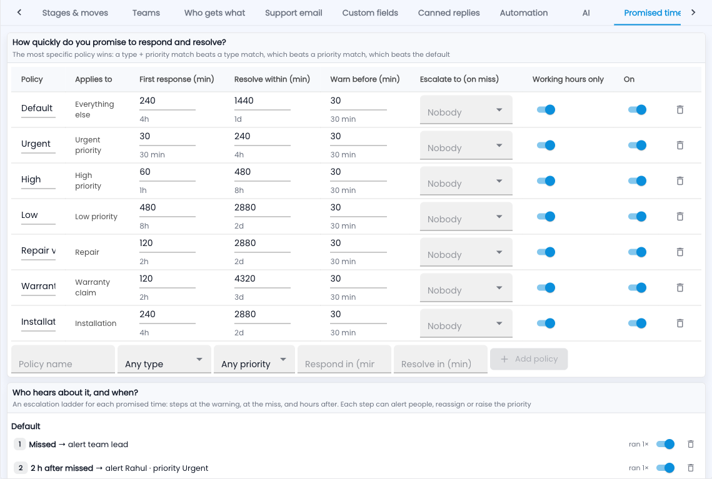This screenshot has height=479, width=712.
Task: Focus the Policy name input field
Action: pos(63,359)
